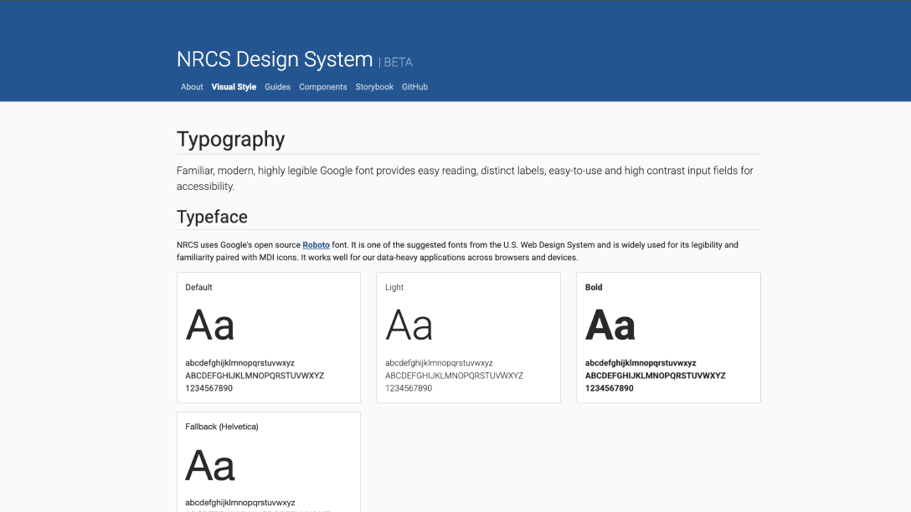Click the lowercase alphabet in the Default card
This screenshot has height=512, width=911.
pyautogui.click(x=239, y=362)
